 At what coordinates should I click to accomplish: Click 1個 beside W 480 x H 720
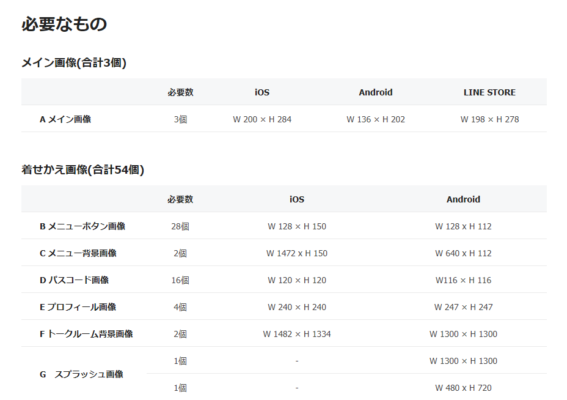(180, 388)
